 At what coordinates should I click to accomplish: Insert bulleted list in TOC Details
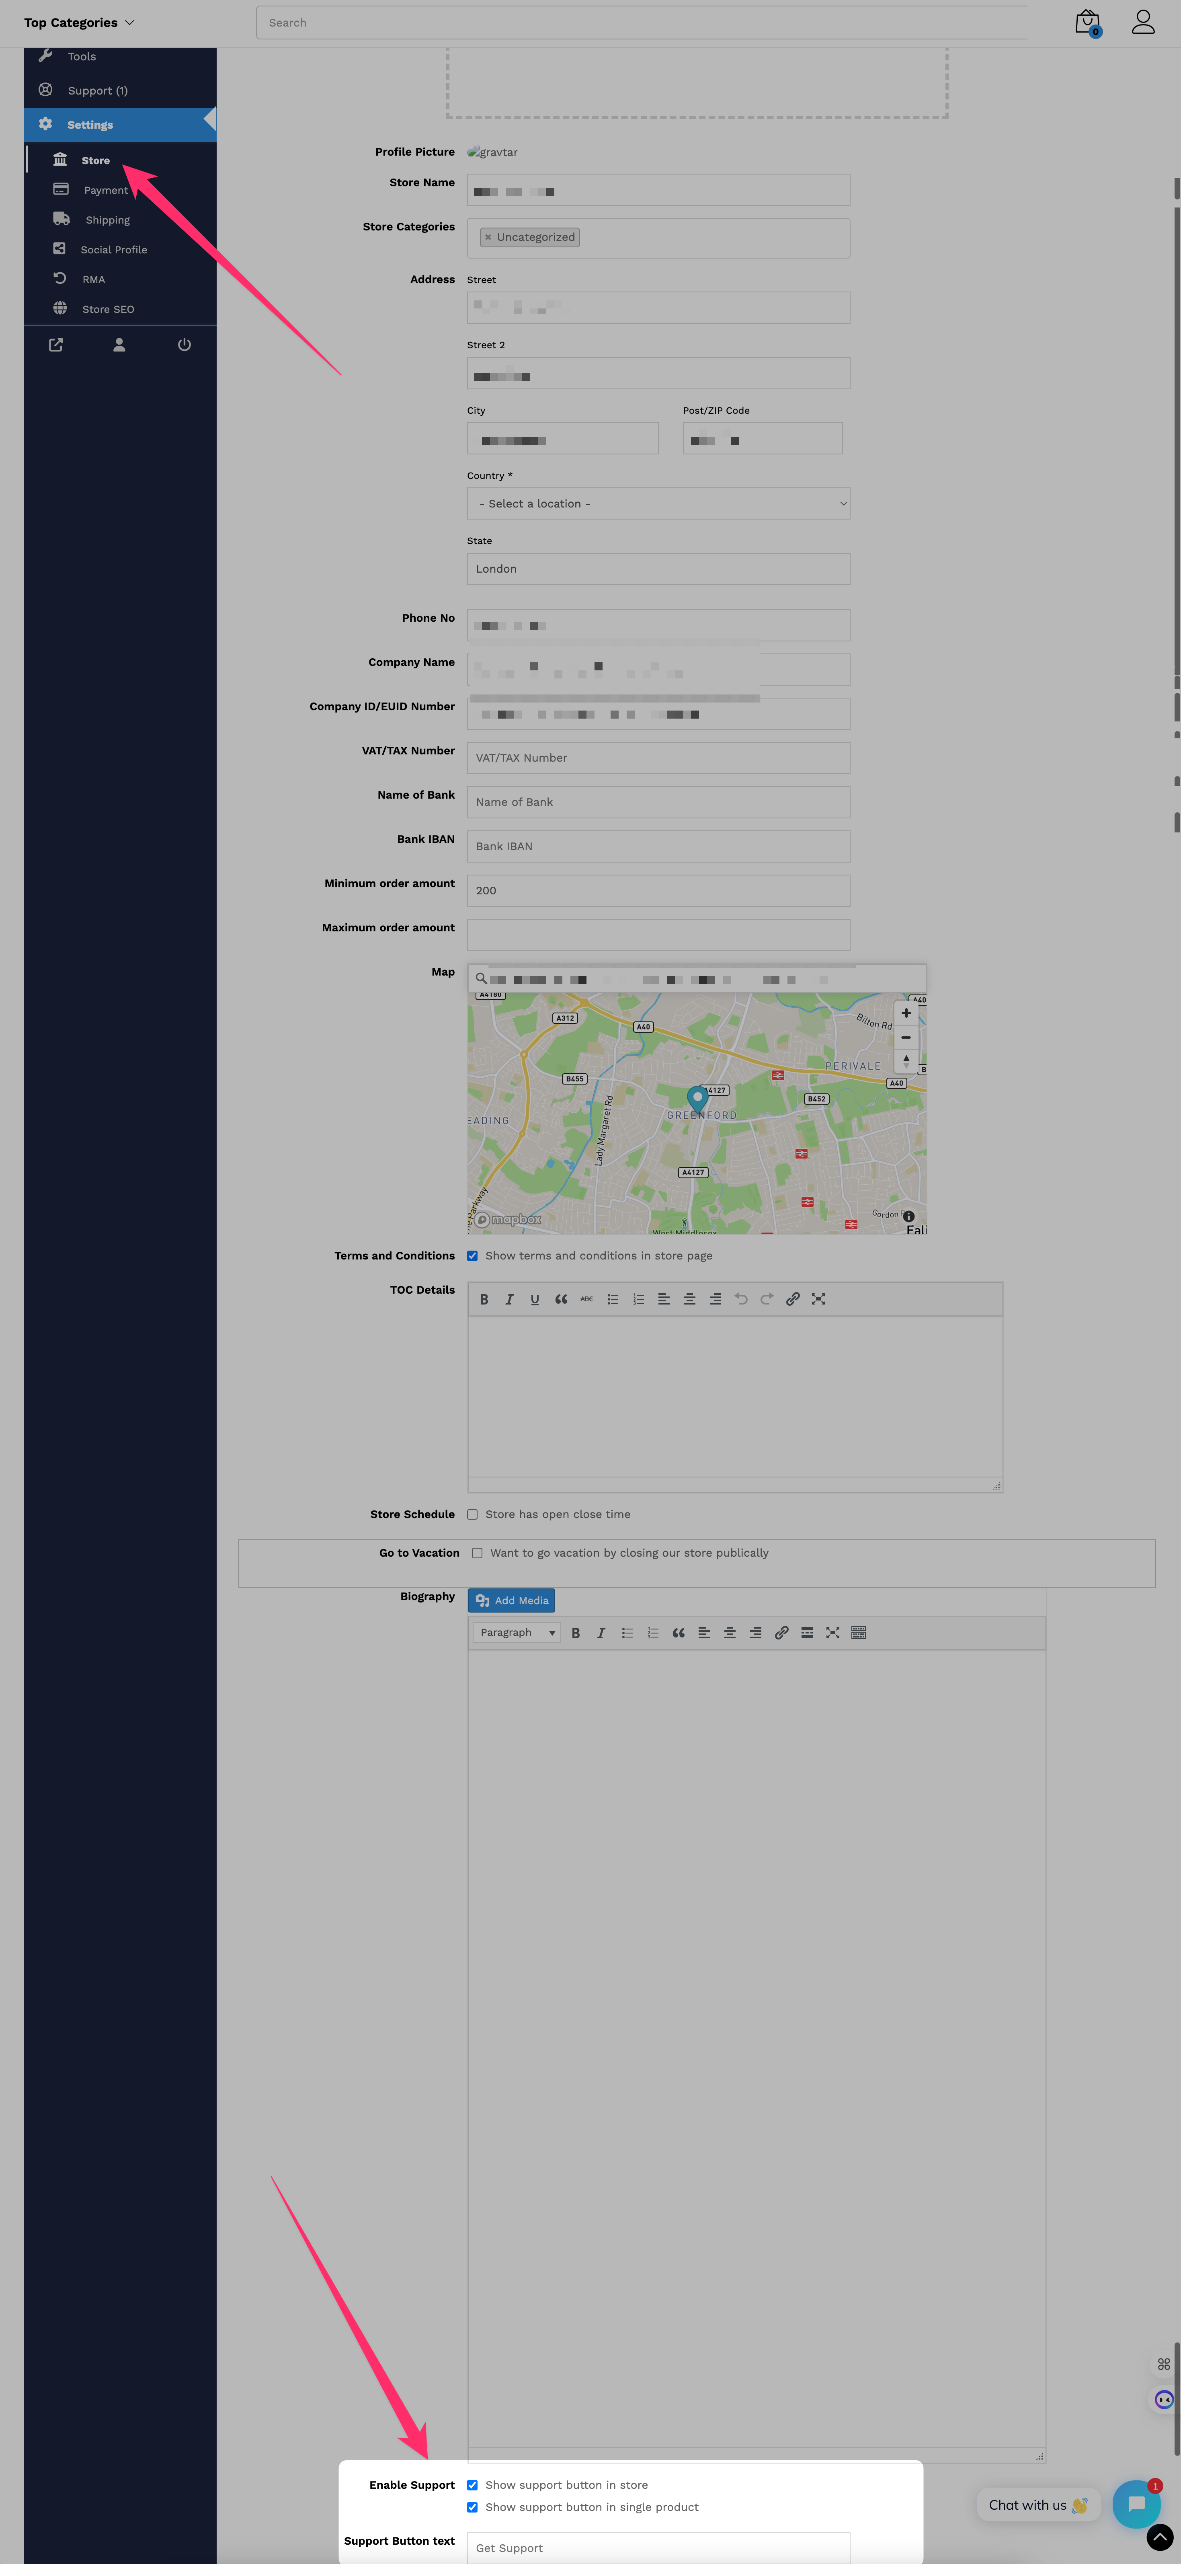[x=613, y=1299]
